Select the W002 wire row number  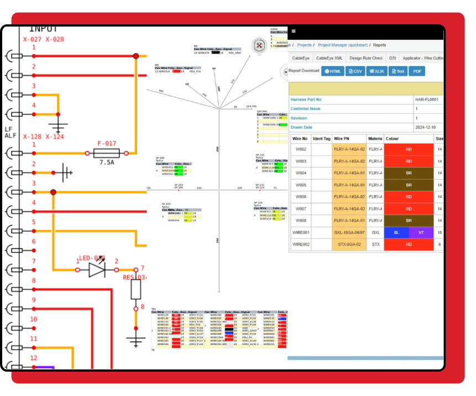[300, 149]
